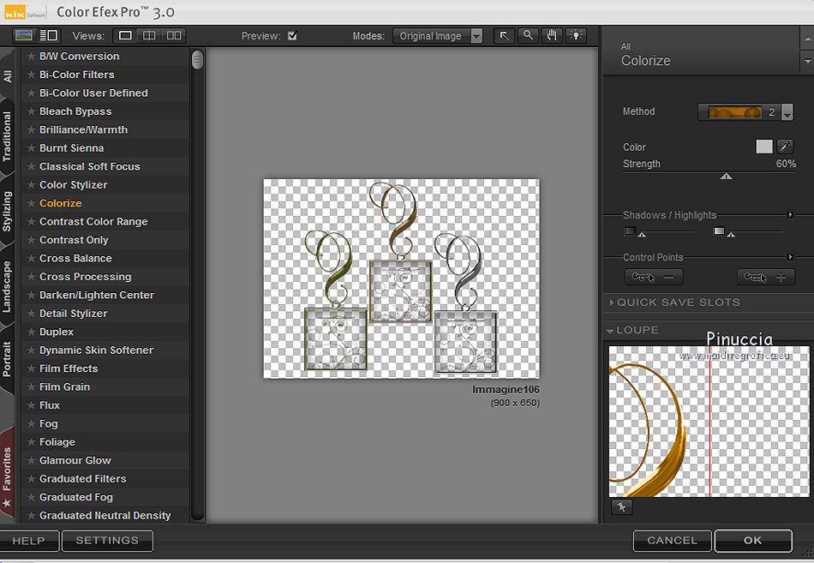The height and width of the screenshot is (563, 814).
Task: Select the single image view mode
Action: [x=125, y=36]
